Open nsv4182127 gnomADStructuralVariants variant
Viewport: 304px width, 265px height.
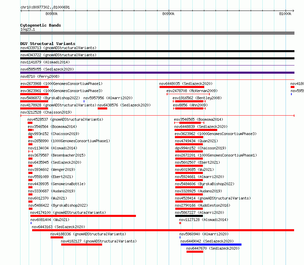click(x=99, y=241)
